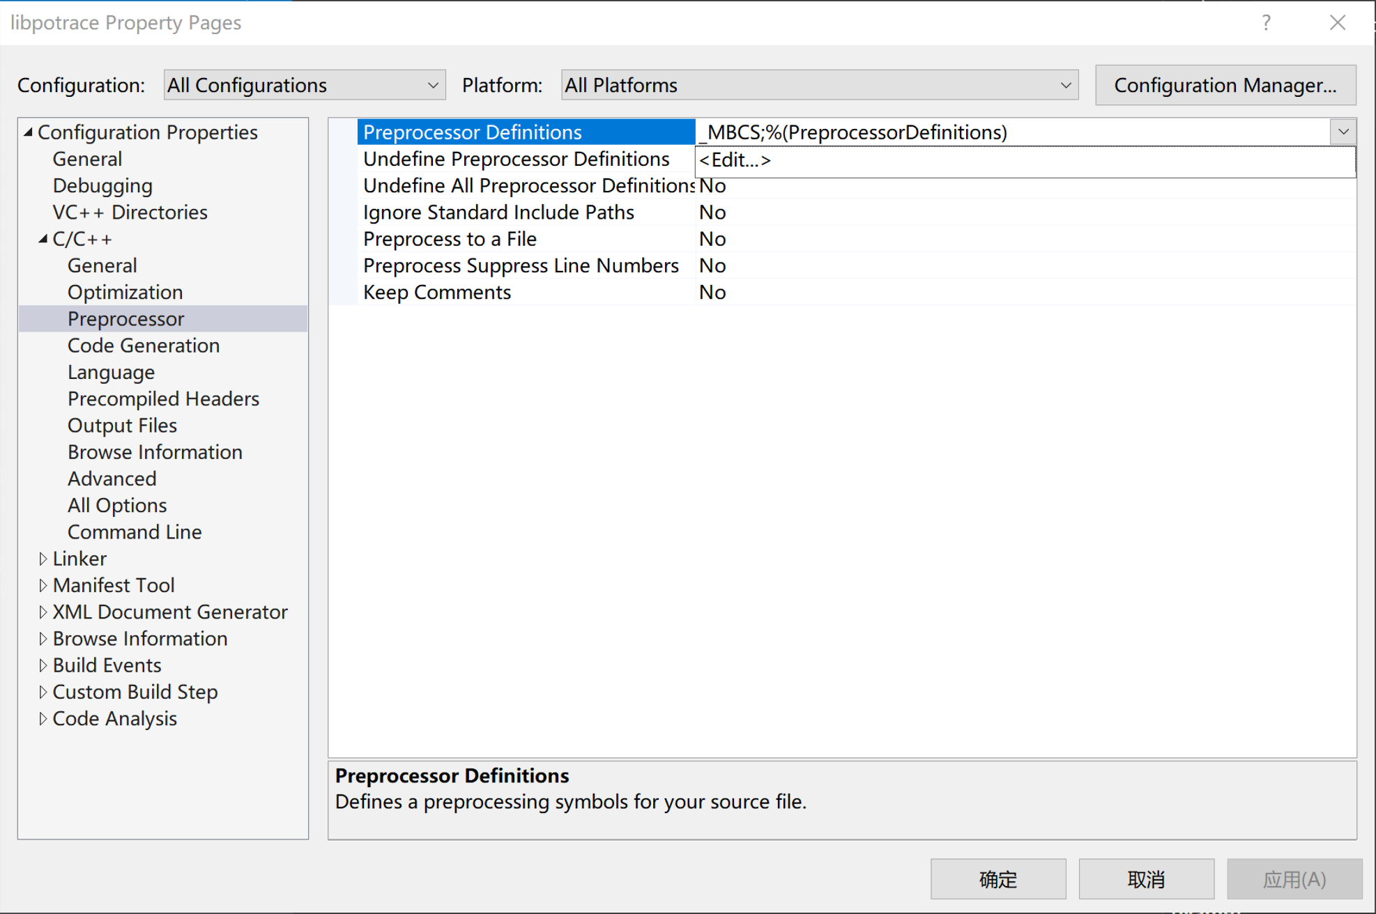Collapse the C/C++ tree node
Image resolution: width=1376 pixels, height=914 pixels.
(43, 239)
